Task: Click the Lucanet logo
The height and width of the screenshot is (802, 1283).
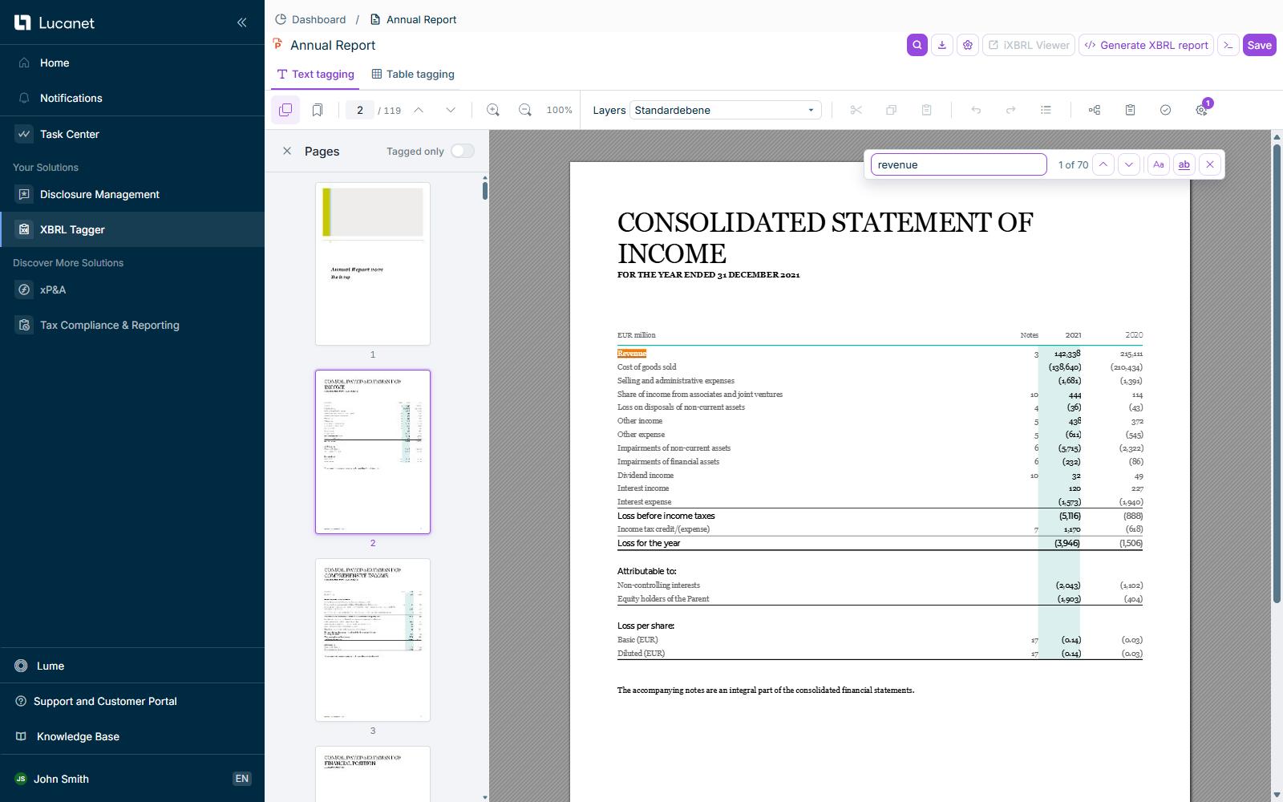Action: click(x=54, y=22)
